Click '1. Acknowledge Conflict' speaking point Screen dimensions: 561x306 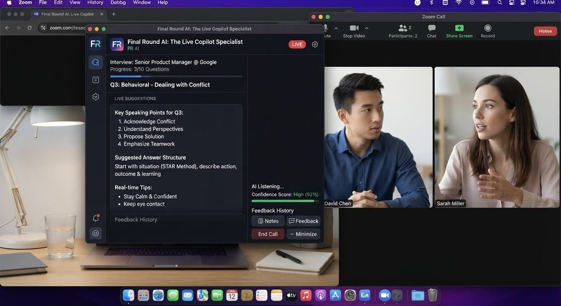pyautogui.click(x=146, y=122)
